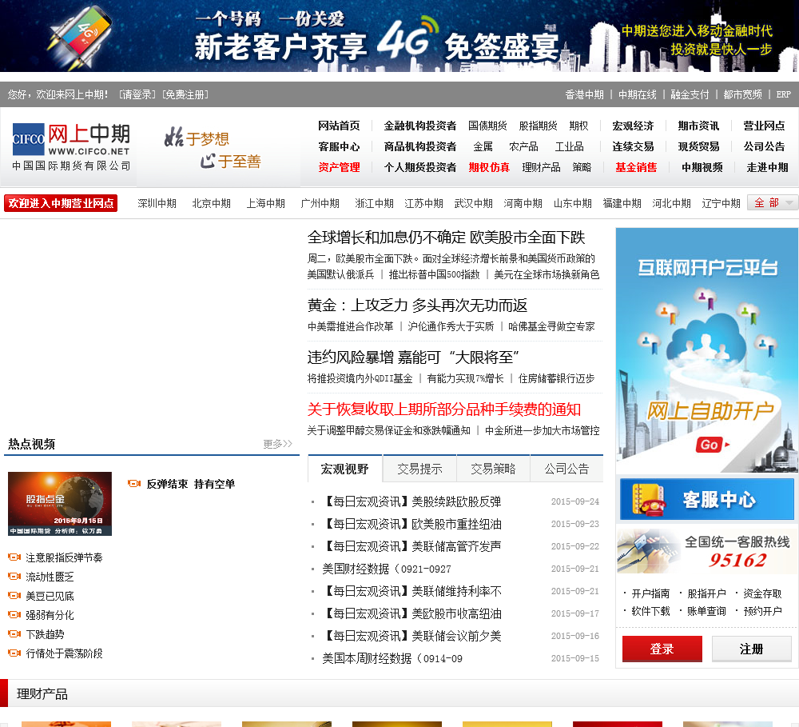Select 上海中期 branch link
This screenshot has height=727, width=799.
(x=265, y=203)
